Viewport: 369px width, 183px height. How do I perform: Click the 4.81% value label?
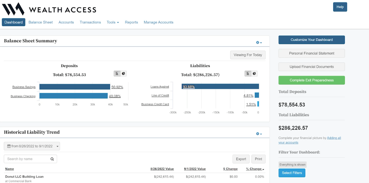[x=248, y=96]
